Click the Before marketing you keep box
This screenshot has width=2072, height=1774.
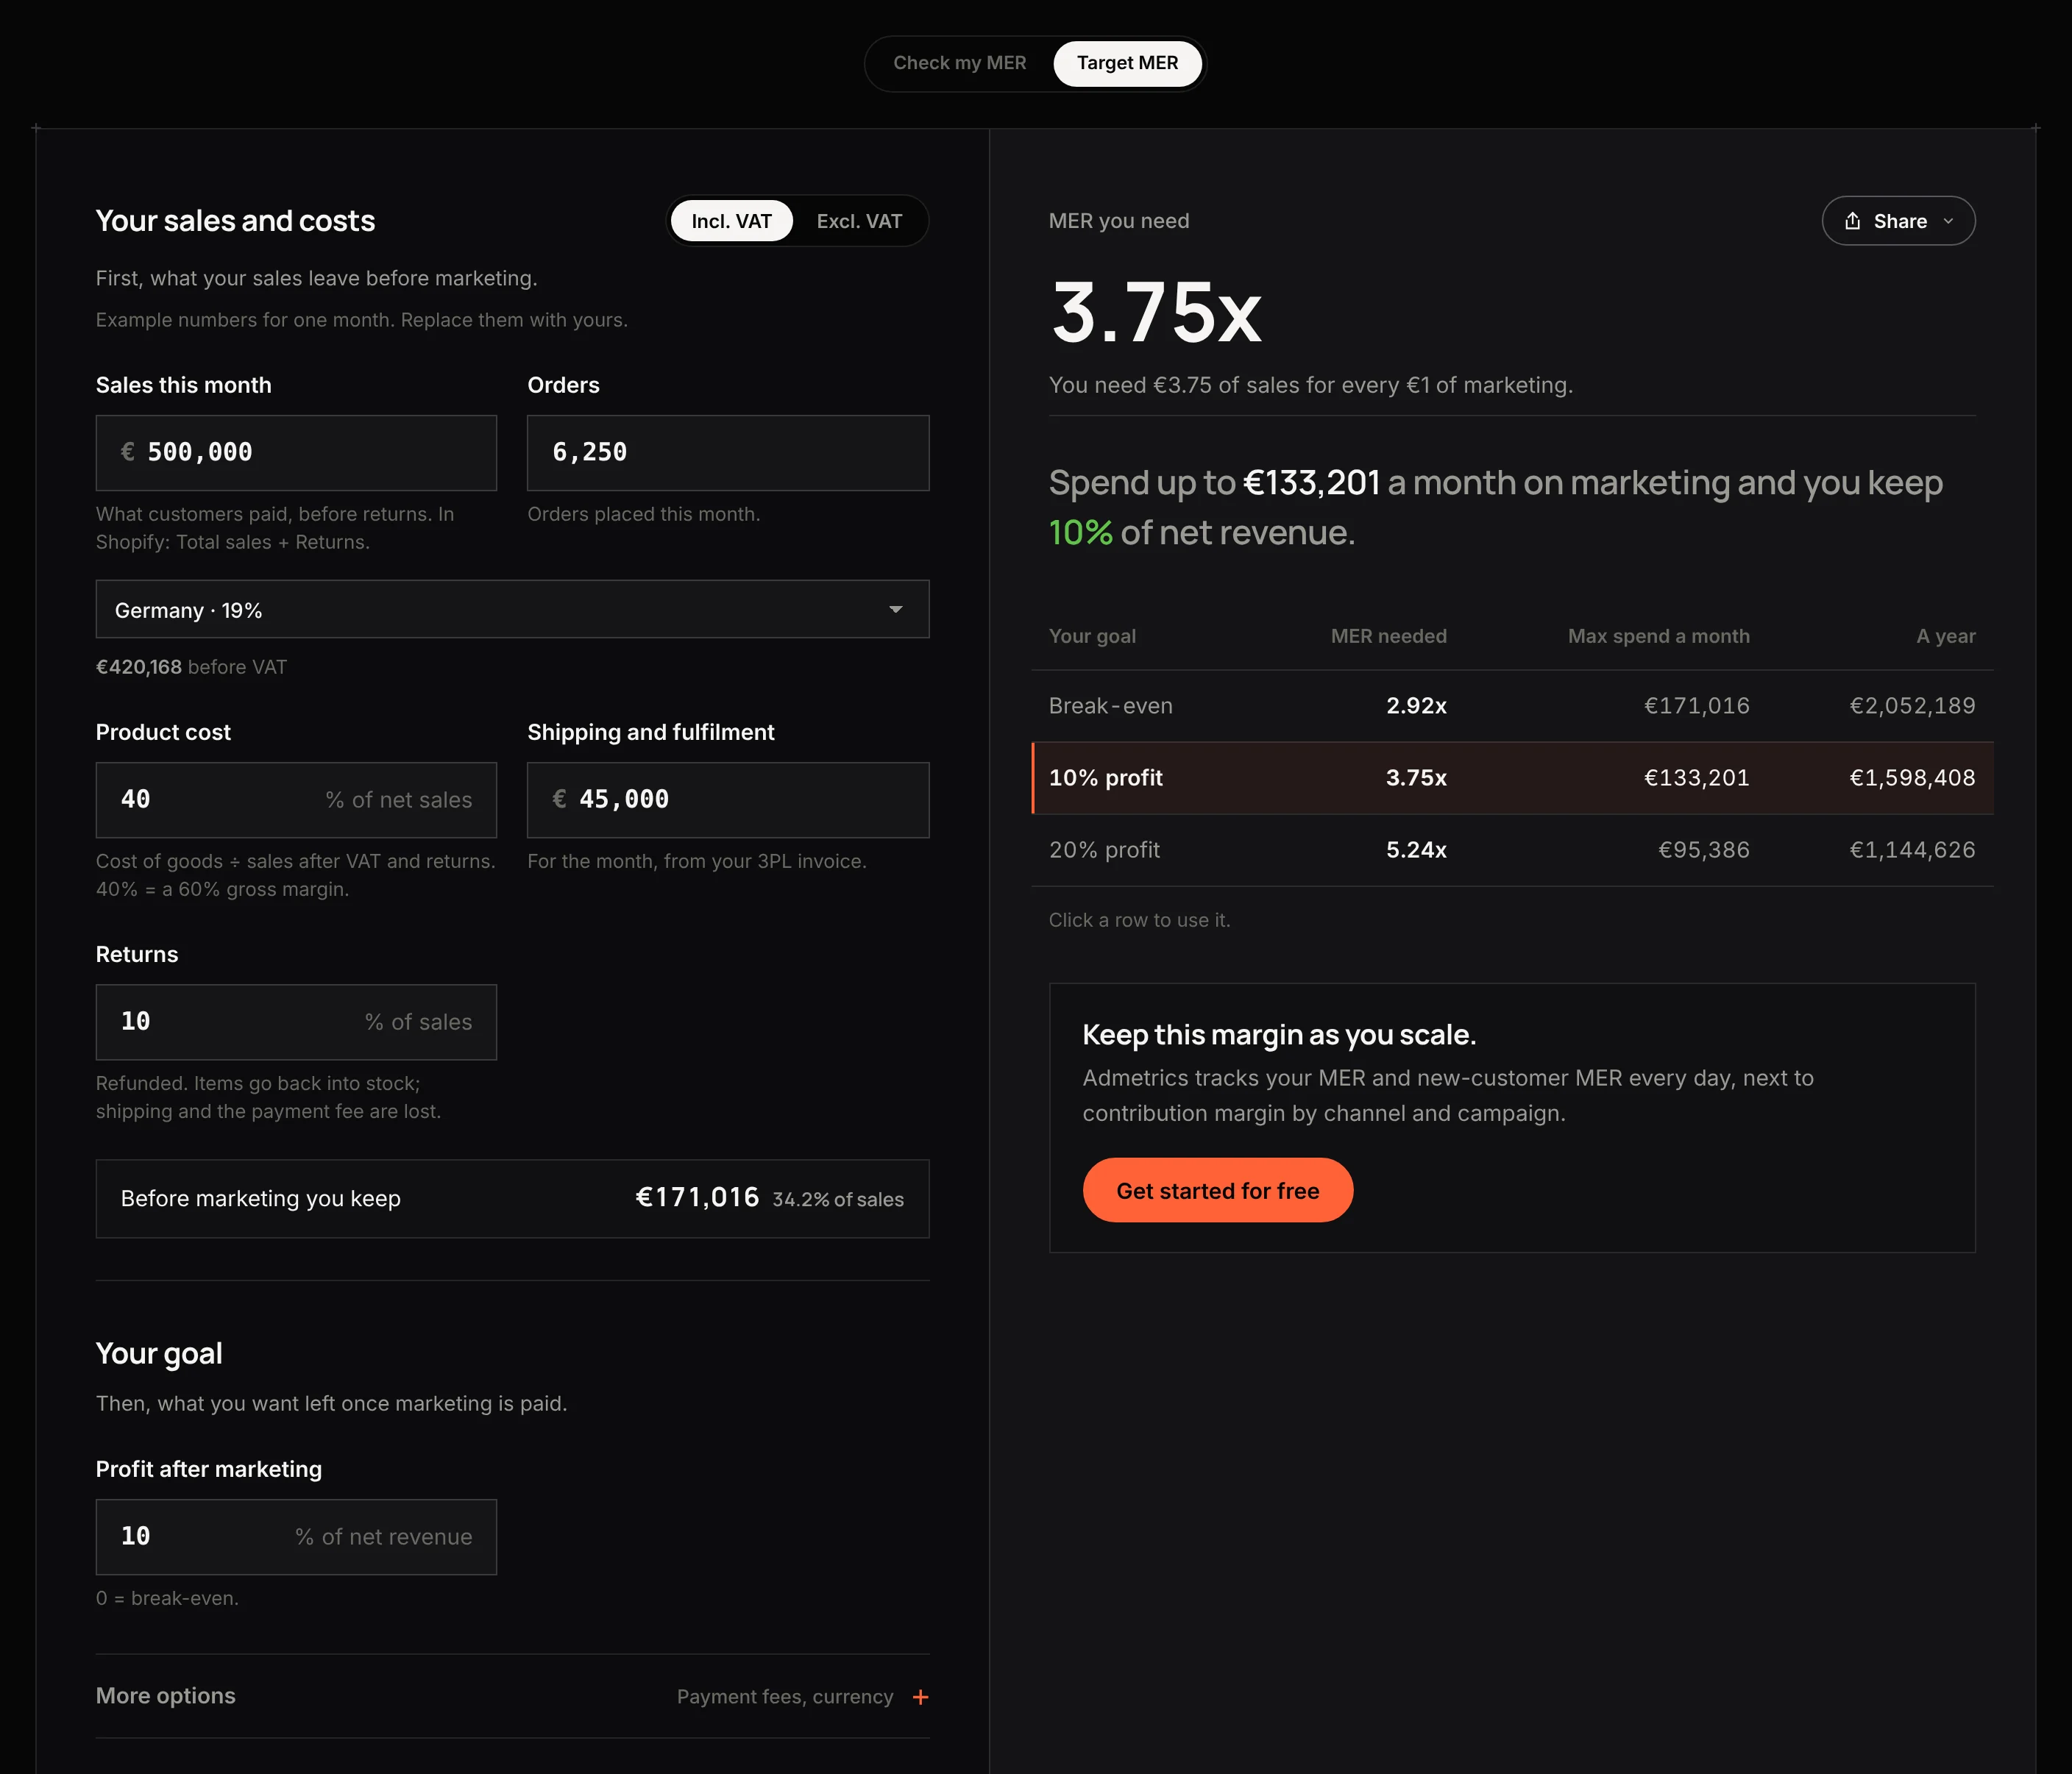click(512, 1198)
